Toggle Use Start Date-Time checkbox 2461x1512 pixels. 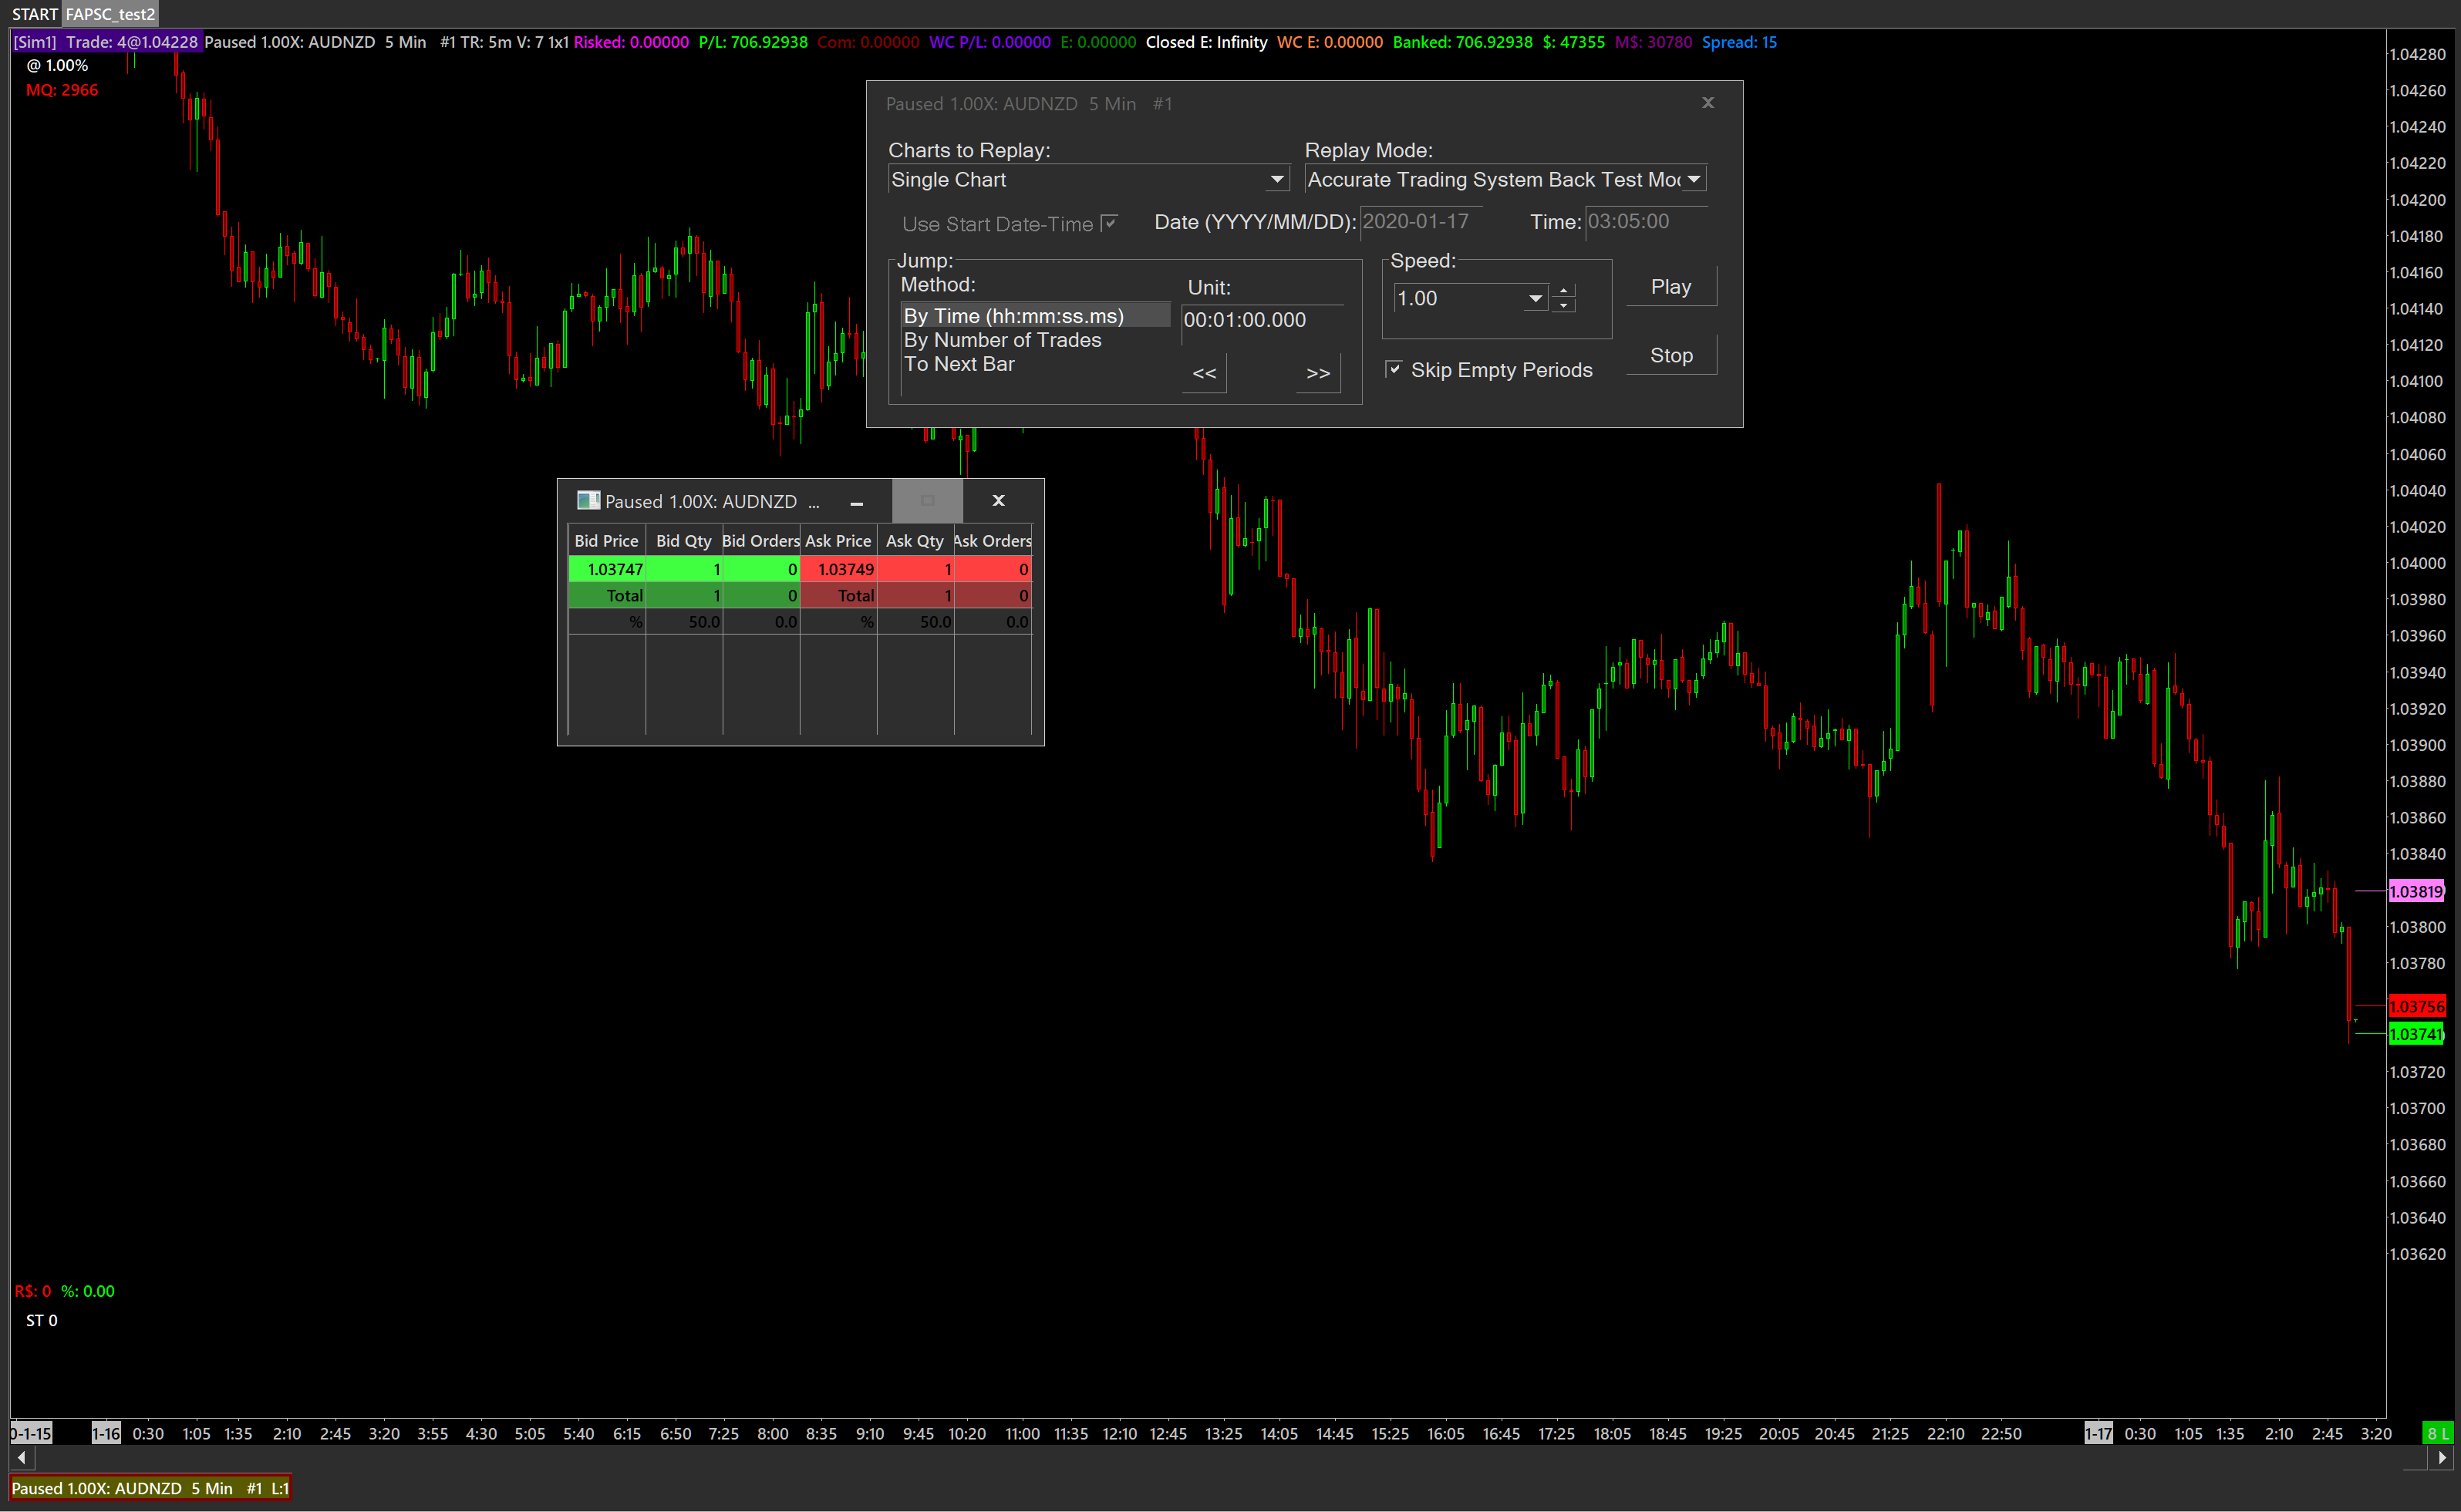(1109, 223)
